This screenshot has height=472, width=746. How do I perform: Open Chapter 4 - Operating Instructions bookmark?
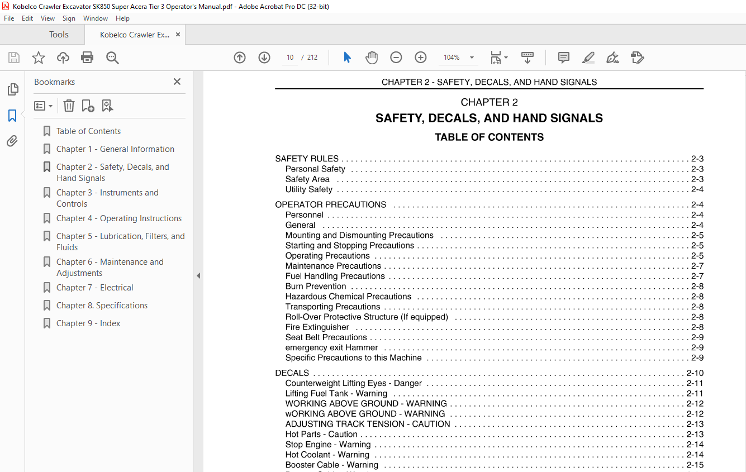(119, 218)
